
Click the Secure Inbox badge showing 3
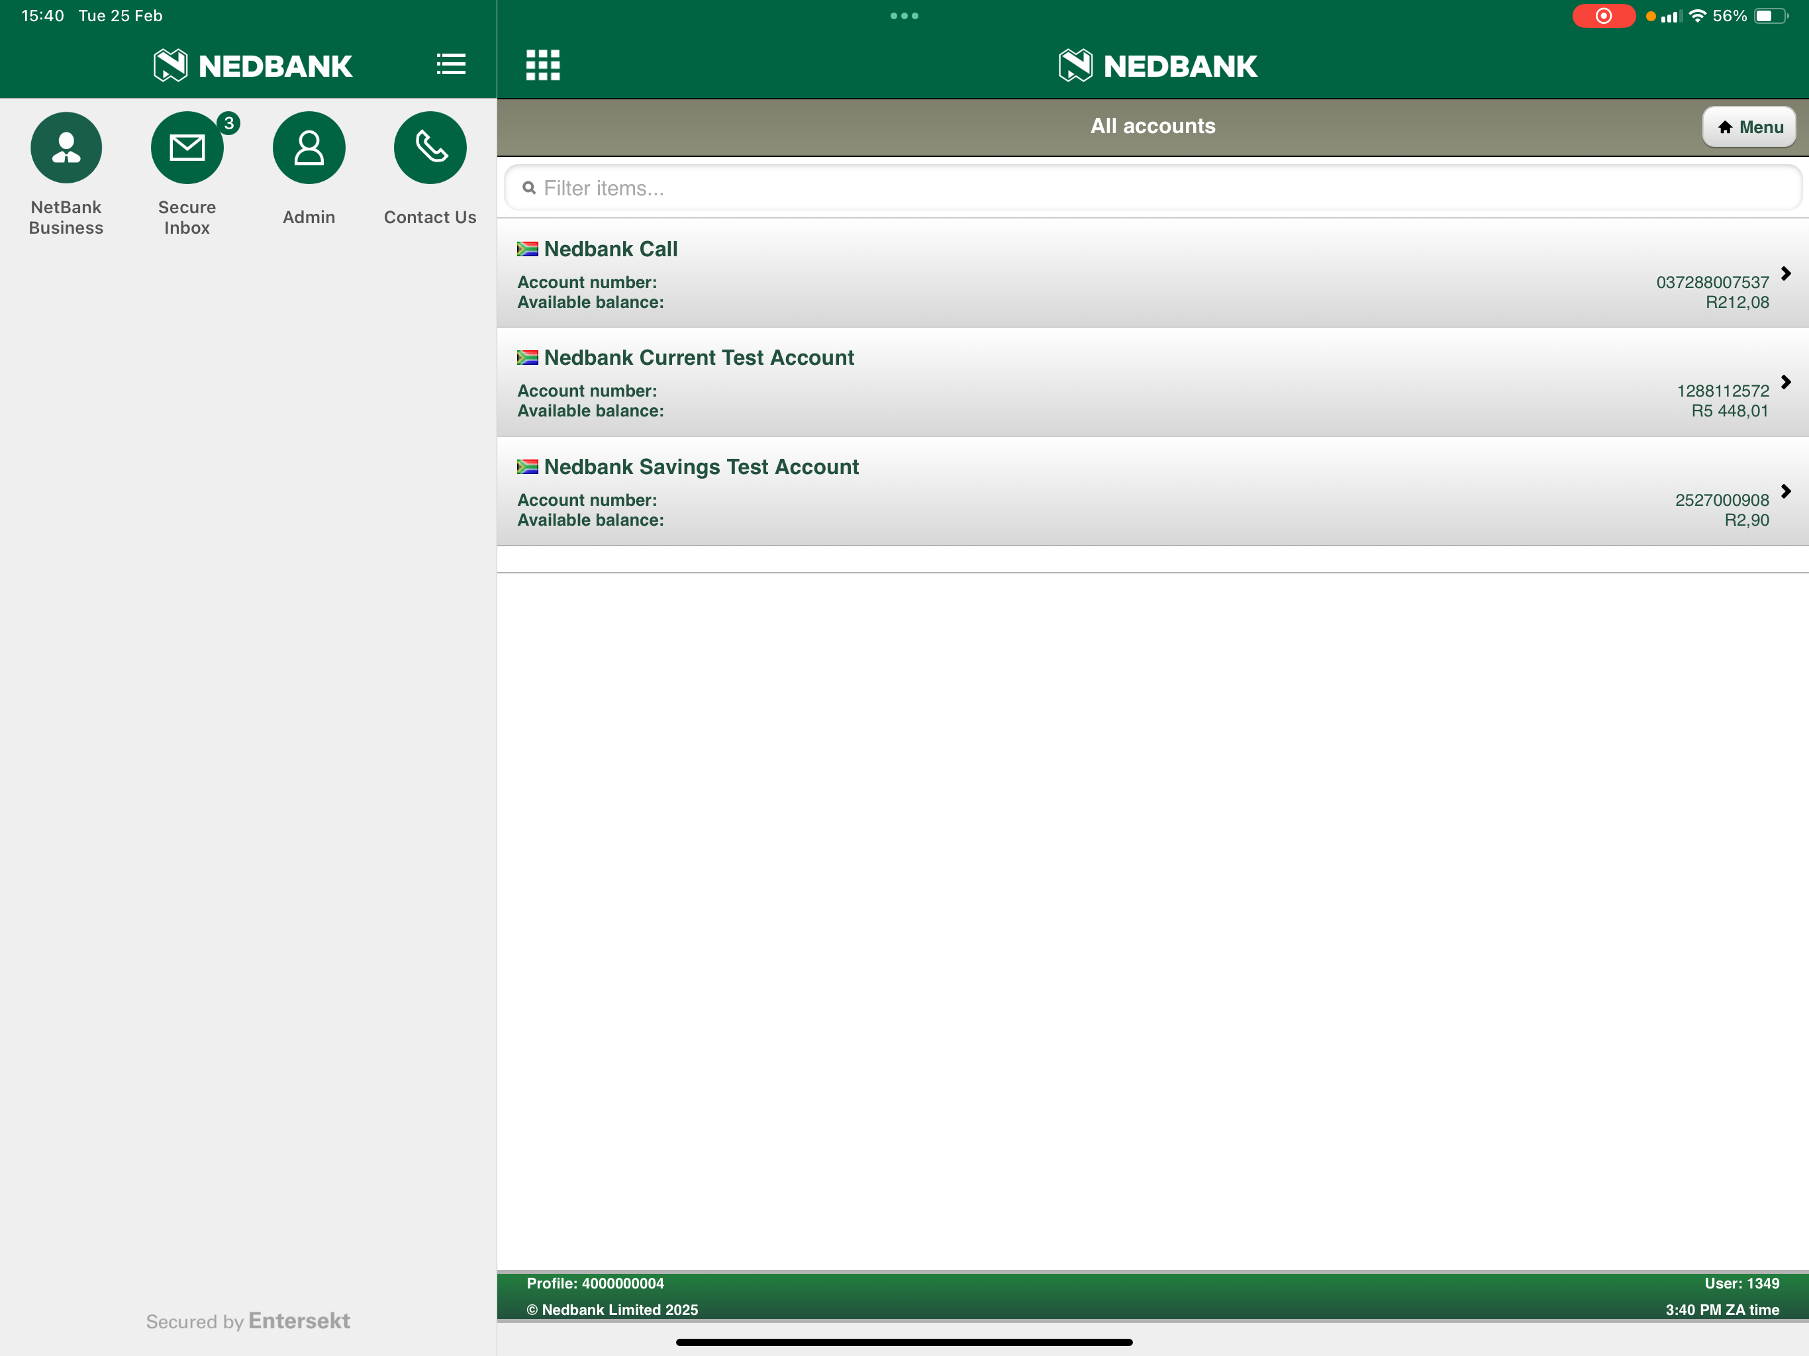[229, 122]
